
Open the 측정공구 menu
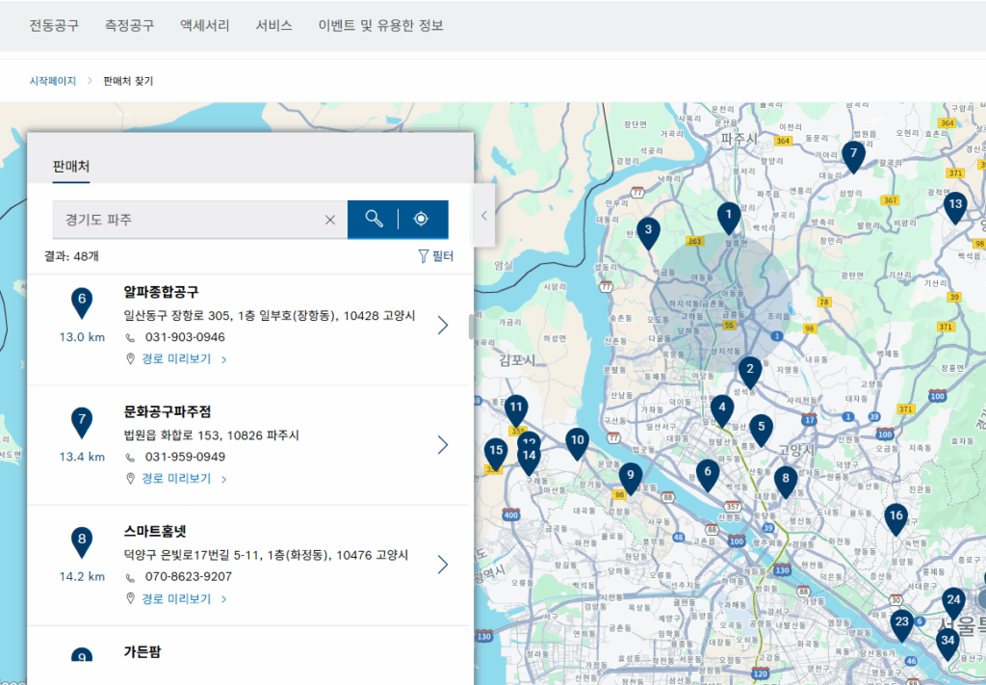pos(130,25)
